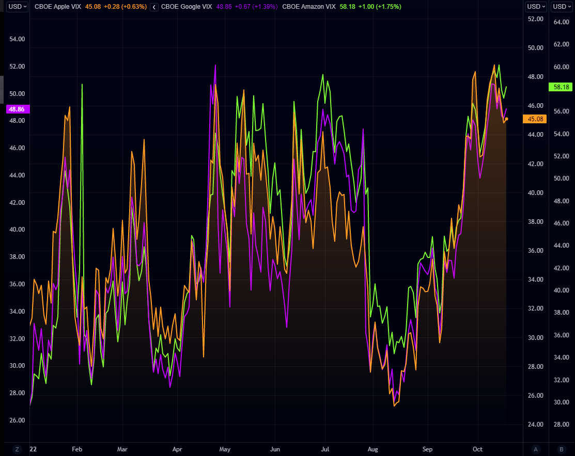
Task: Click the Apple VIX change +0.28 (+0.63%)
Action: pos(125,7)
